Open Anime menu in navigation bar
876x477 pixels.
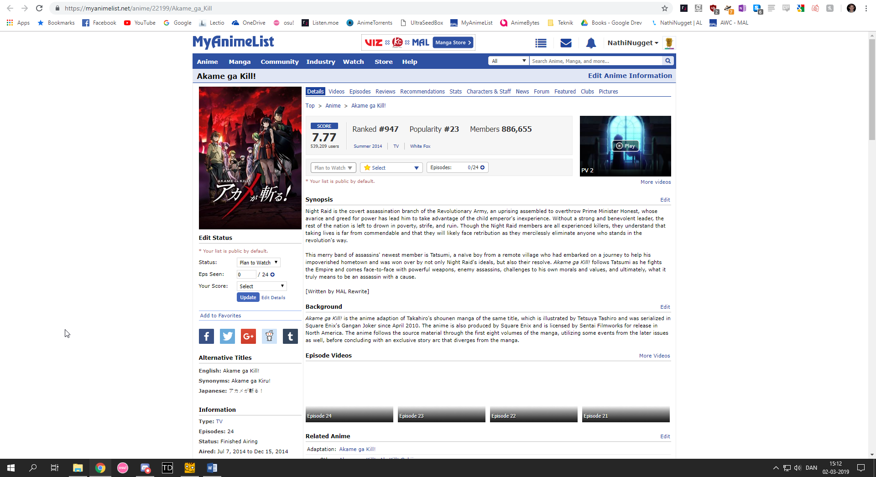coord(208,62)
